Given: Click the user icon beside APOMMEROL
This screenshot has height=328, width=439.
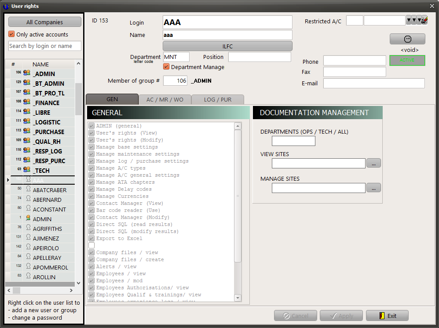Looking at the screenshot, I should (x=28, y=266).
